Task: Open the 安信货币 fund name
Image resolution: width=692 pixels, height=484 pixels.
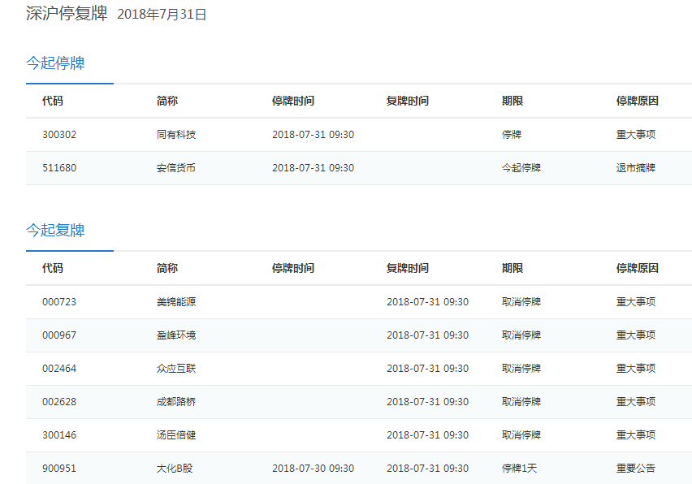Action: tap(176, 168)
